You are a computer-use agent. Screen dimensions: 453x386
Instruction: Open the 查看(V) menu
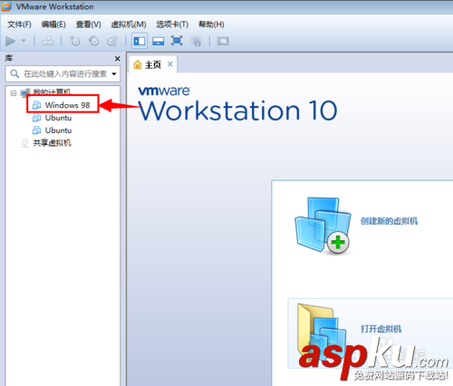point(88,24)
